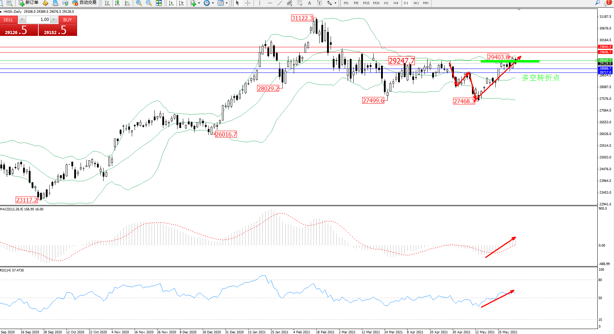Click the 1.00 lot size field
Screen dimensions: 614x334
pyautogui.click(x=38, y=20)
